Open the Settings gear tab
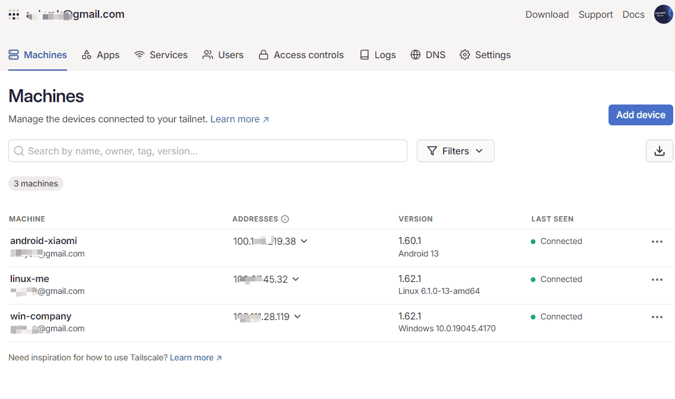This screenshot has width=675, height=399. point(485,55)
